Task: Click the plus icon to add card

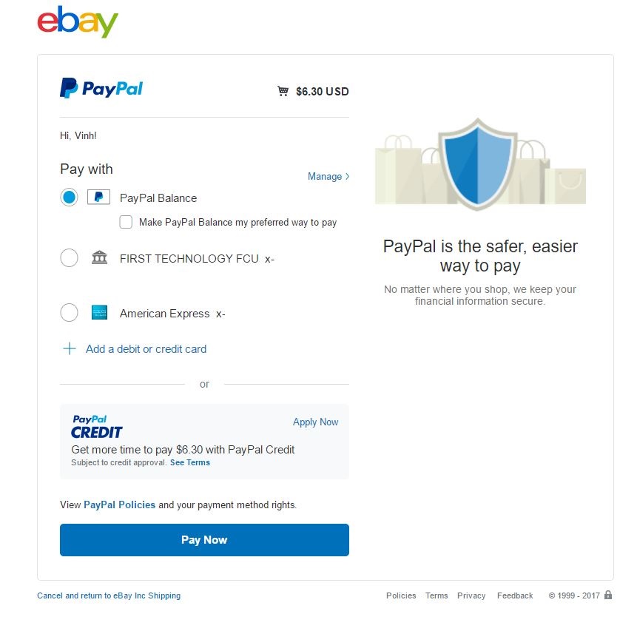Action: pos(70,348)
